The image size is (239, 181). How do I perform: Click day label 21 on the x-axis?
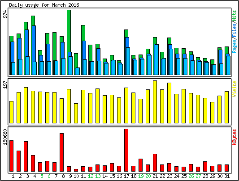[x=155, y=176]
